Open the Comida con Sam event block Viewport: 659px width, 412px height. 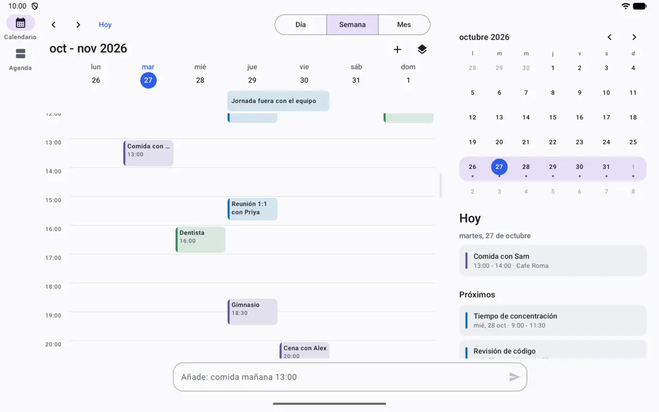148,153
